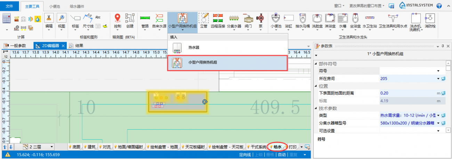The width and height of the screenshot is (452, 159).
Task: Collapse the 技术参数 section
Action: click(316, 109)
